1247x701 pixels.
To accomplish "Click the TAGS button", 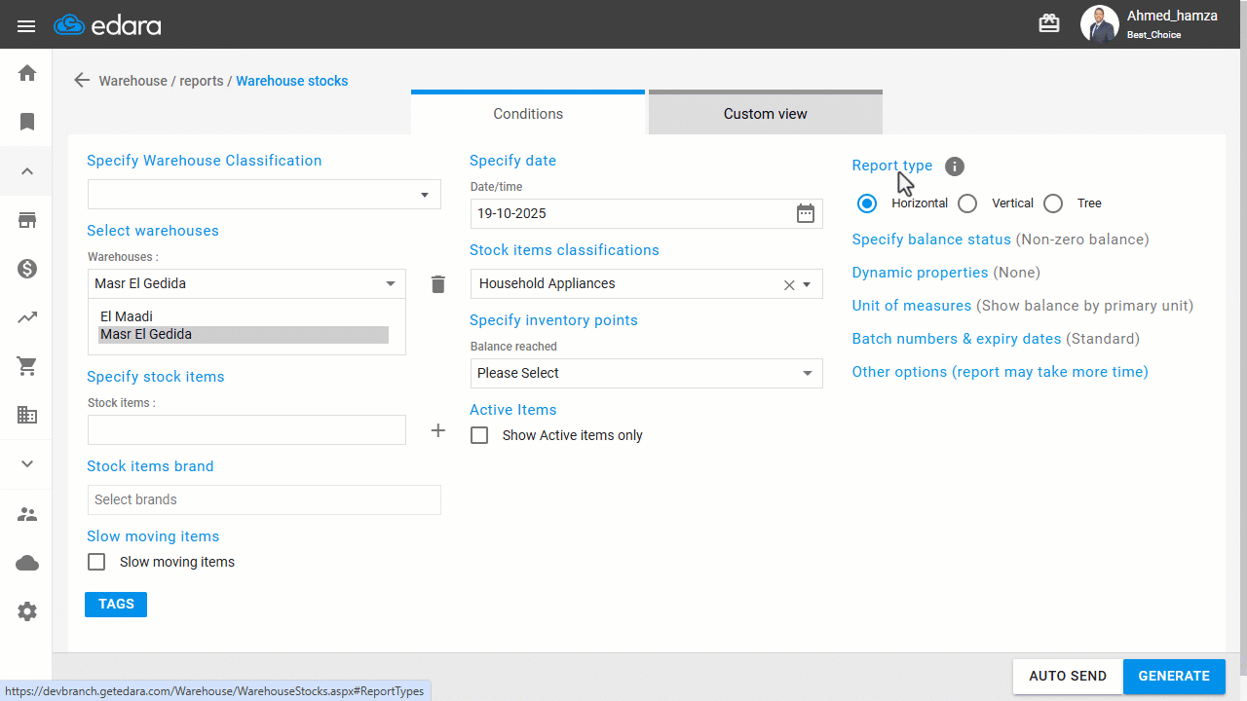I will tap(116, 604).
